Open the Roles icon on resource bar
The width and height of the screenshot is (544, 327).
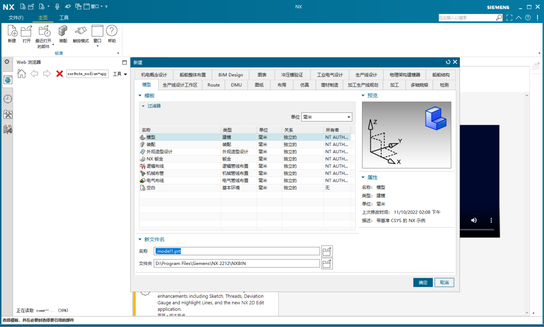pyautogui.click(x=7, y=114)
